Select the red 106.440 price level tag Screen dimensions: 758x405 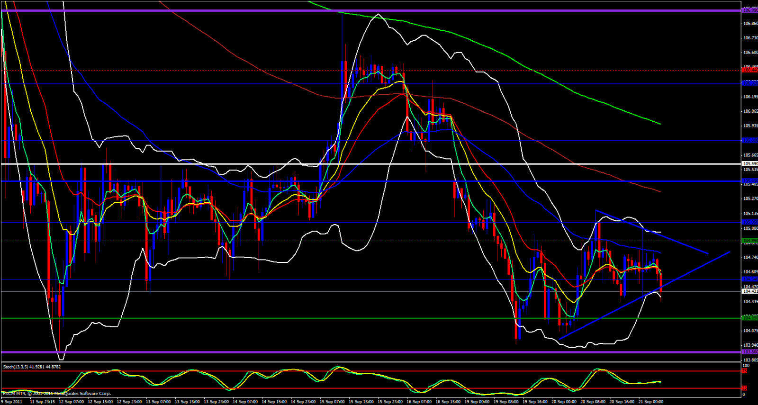click(x=749, y=70)
